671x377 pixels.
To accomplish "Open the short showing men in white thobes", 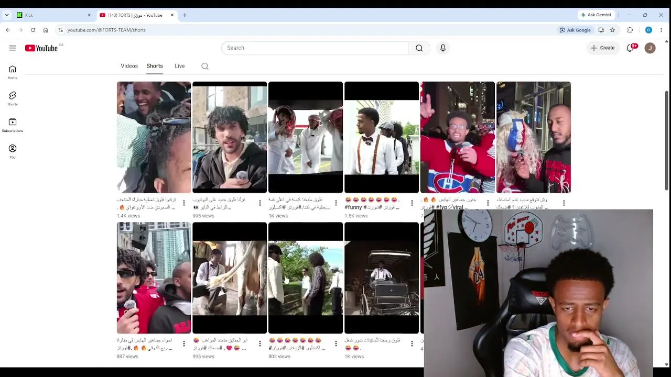I will (306, 137).
